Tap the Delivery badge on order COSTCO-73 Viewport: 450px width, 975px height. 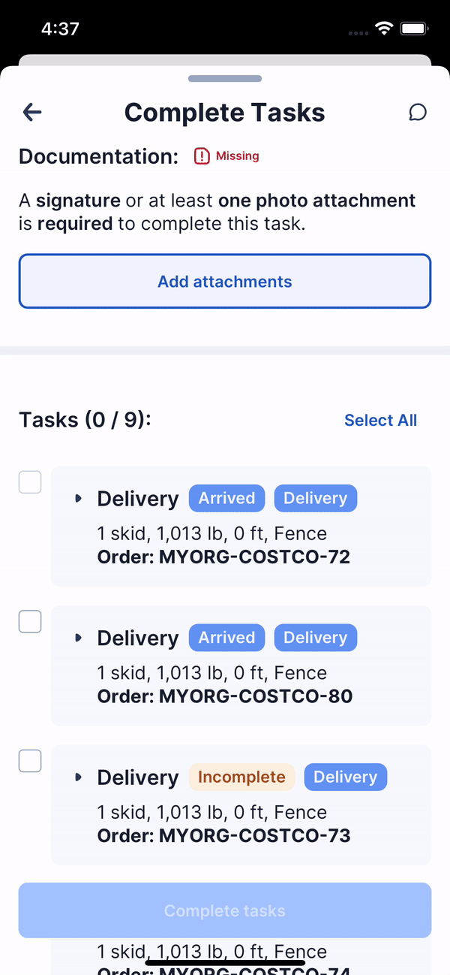tap(345, 777)
